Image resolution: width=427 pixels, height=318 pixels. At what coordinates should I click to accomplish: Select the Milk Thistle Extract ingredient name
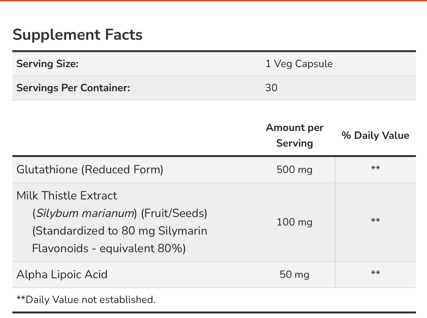pos(67,195)
